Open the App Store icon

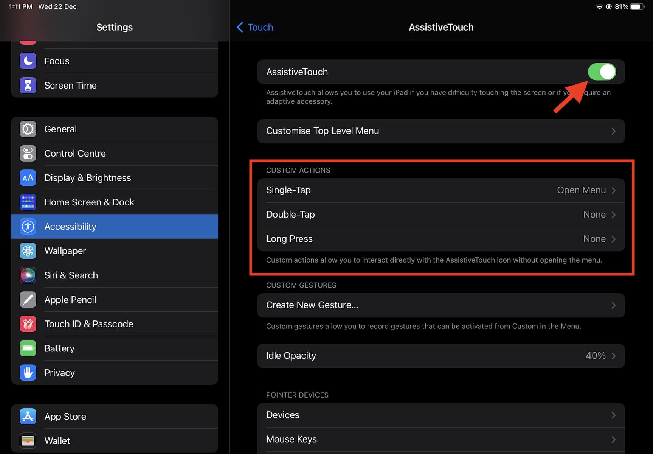(x=28, y=416)
